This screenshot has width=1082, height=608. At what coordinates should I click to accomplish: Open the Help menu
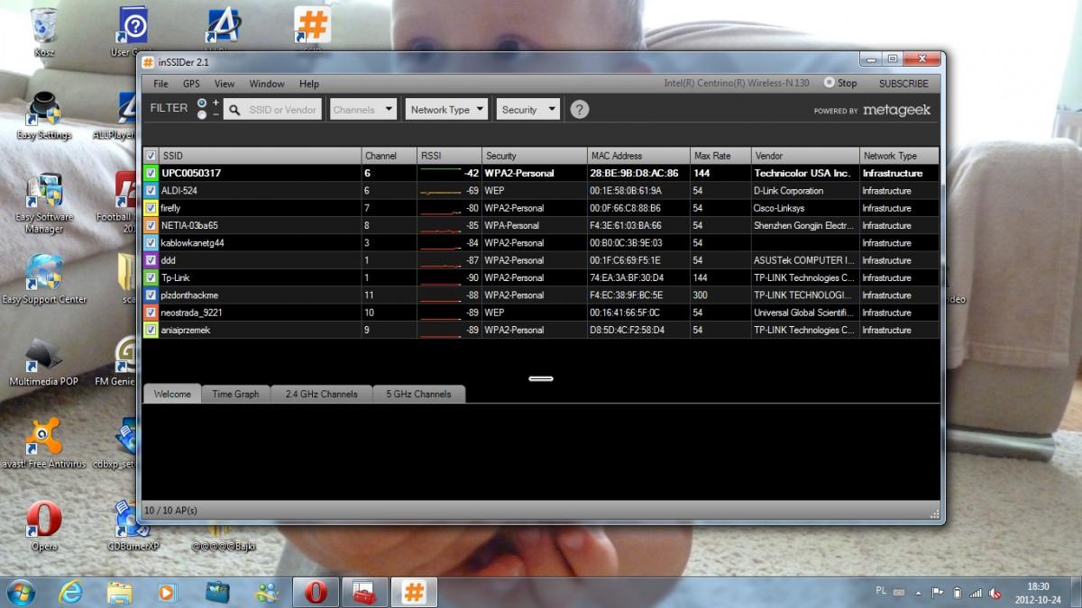pos(309,84)
